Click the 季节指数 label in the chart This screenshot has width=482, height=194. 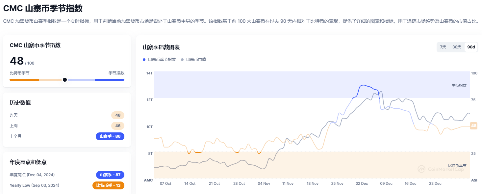tap(459, 85)
